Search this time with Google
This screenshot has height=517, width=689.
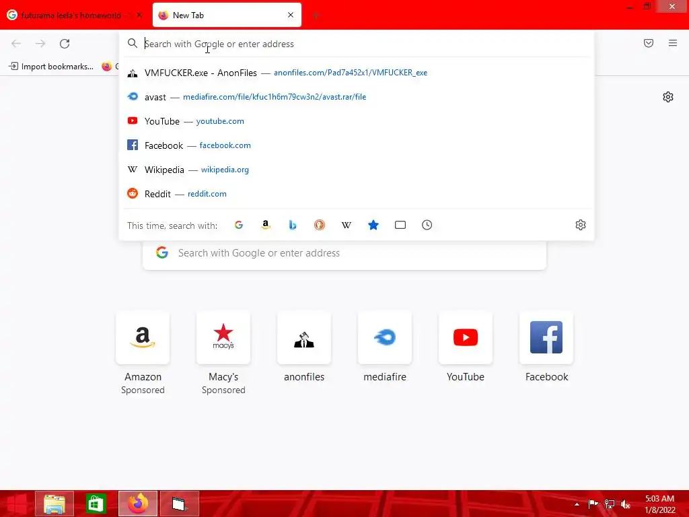[x=239, y=225]
